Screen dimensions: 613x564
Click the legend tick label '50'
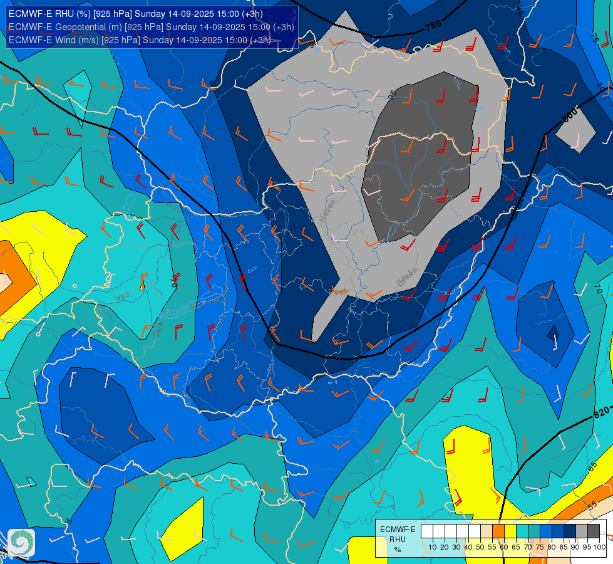480,547
